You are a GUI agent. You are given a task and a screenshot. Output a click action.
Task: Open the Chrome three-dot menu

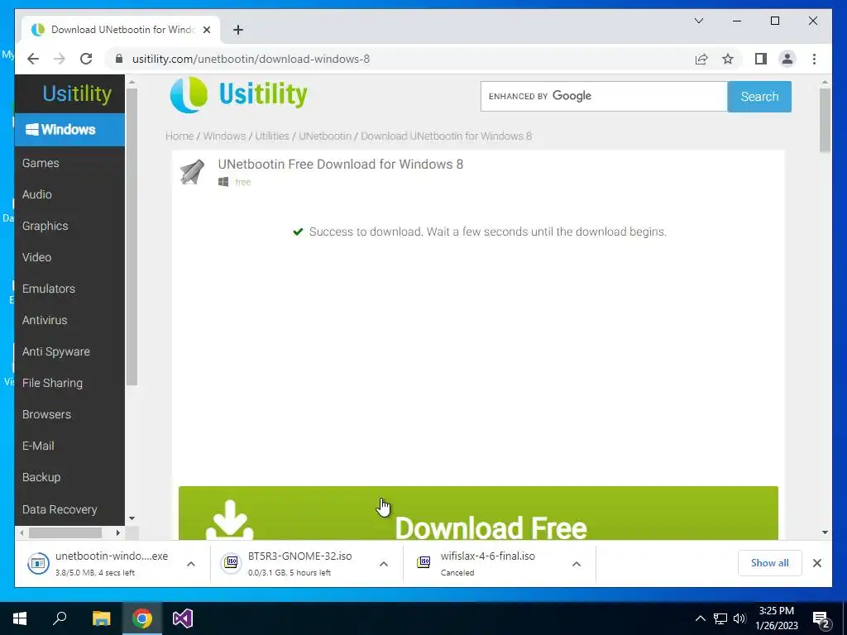814,59
